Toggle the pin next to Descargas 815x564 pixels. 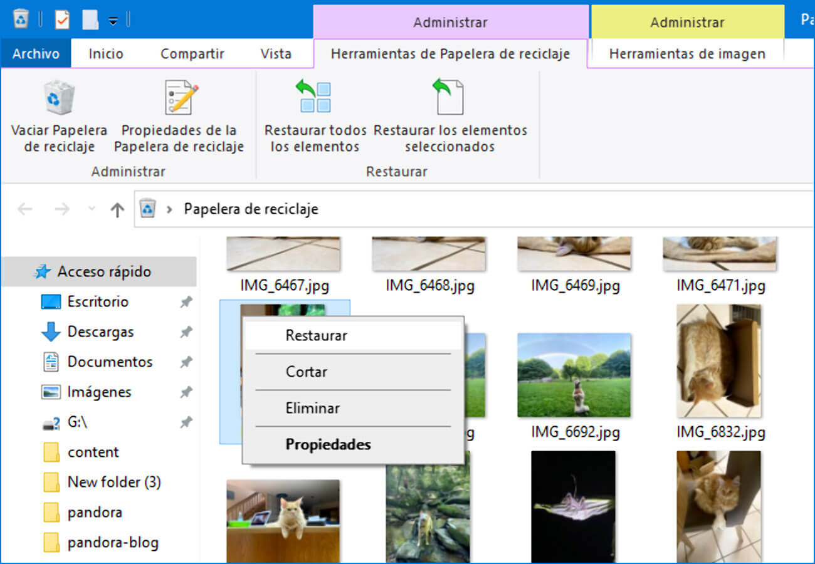click(186, 332)
